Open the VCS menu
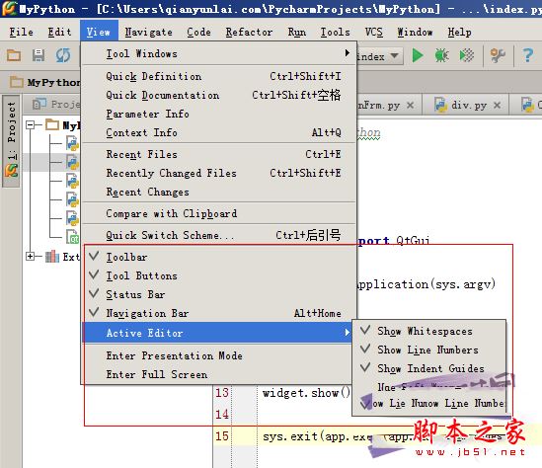This screenshot has width=542, height=468. (373, 33)
